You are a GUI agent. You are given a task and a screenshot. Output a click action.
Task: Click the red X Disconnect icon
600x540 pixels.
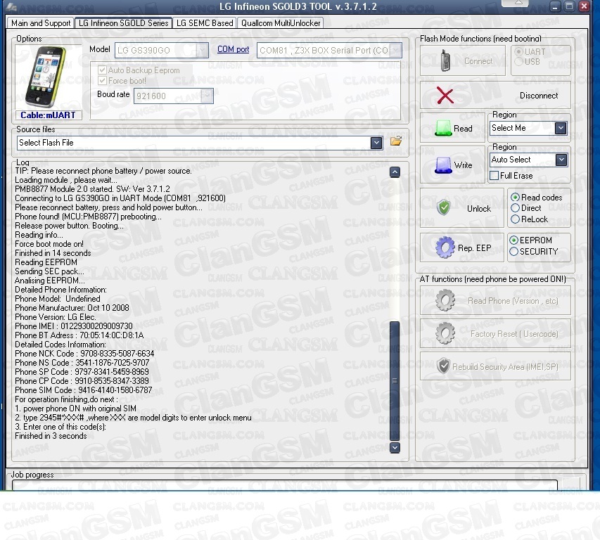pyautogui.click(x=445, y=95)
